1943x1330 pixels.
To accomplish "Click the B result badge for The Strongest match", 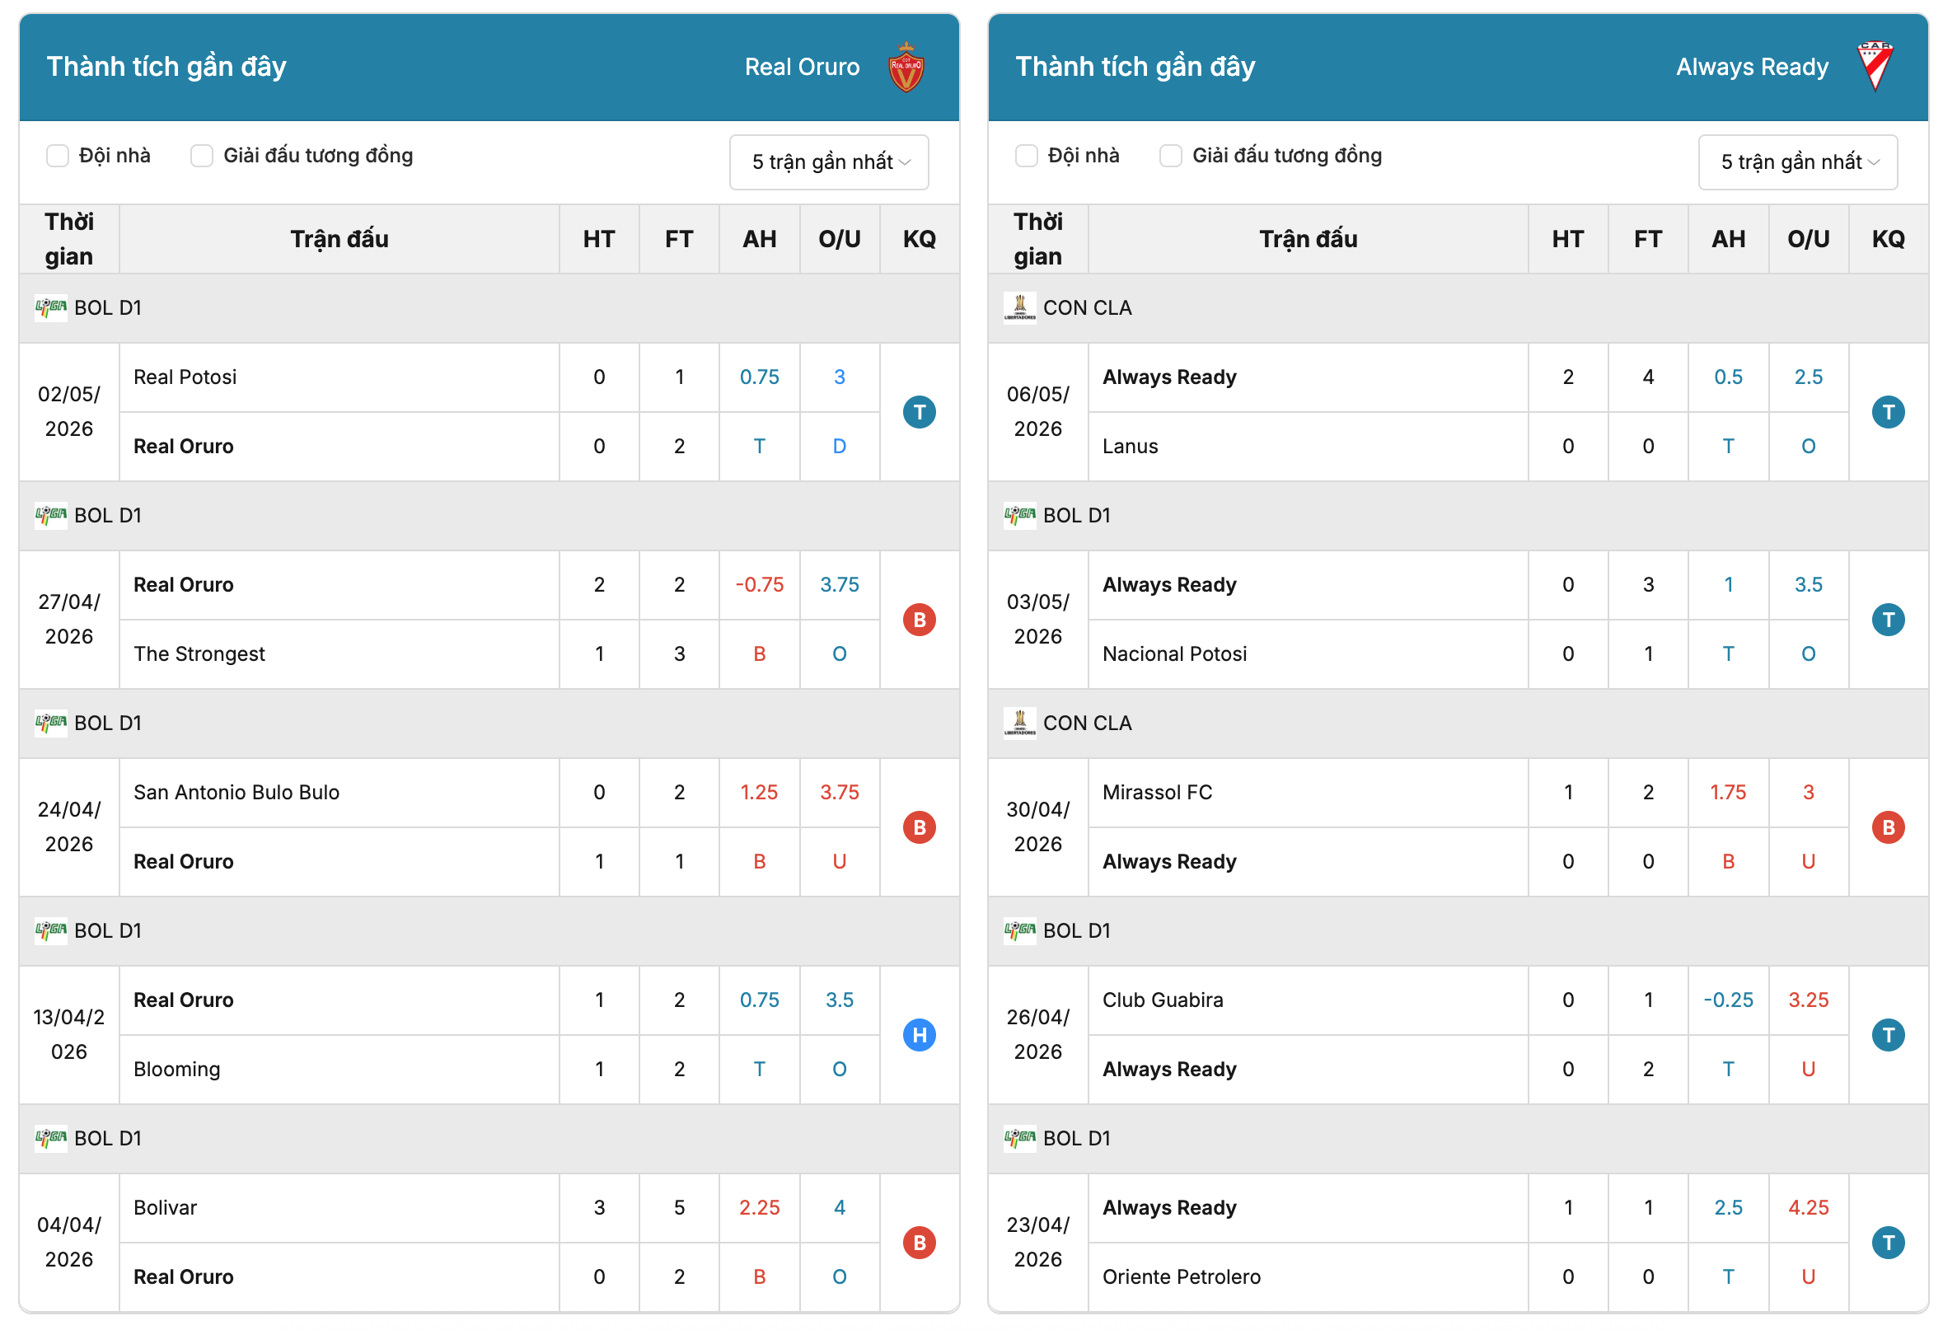I will pyautogui.click(x=919, y=620).
